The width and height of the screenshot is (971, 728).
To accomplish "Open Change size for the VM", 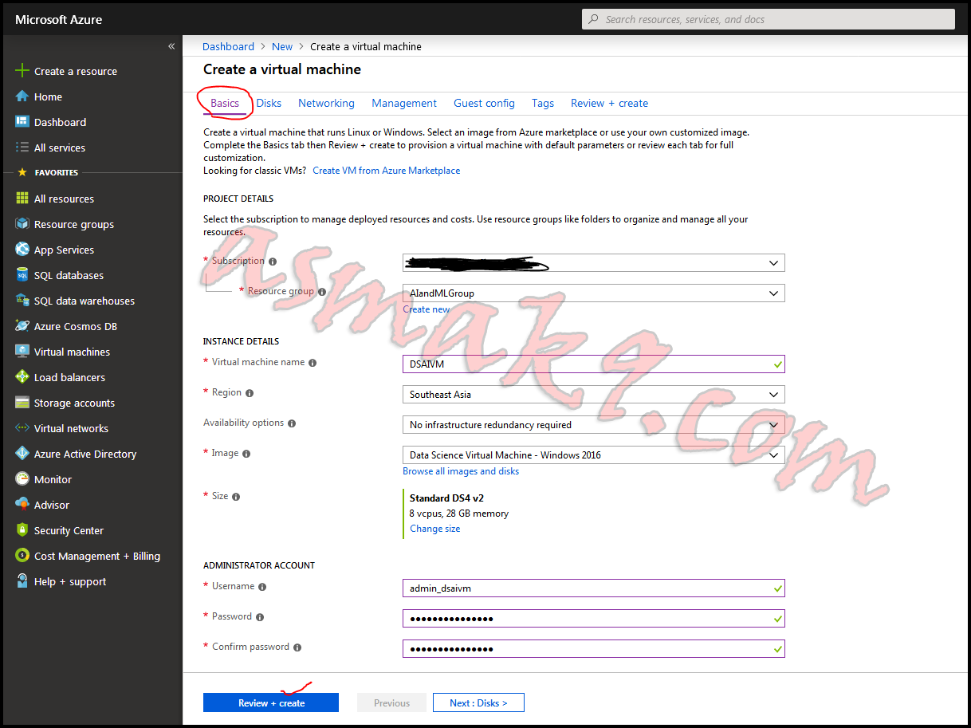I will (434, 528).
